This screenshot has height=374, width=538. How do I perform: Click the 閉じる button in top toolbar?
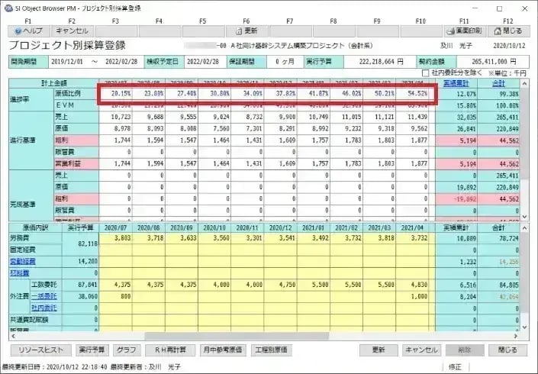508,31
